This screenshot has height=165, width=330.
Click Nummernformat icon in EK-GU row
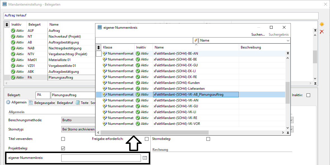(105, 65)
